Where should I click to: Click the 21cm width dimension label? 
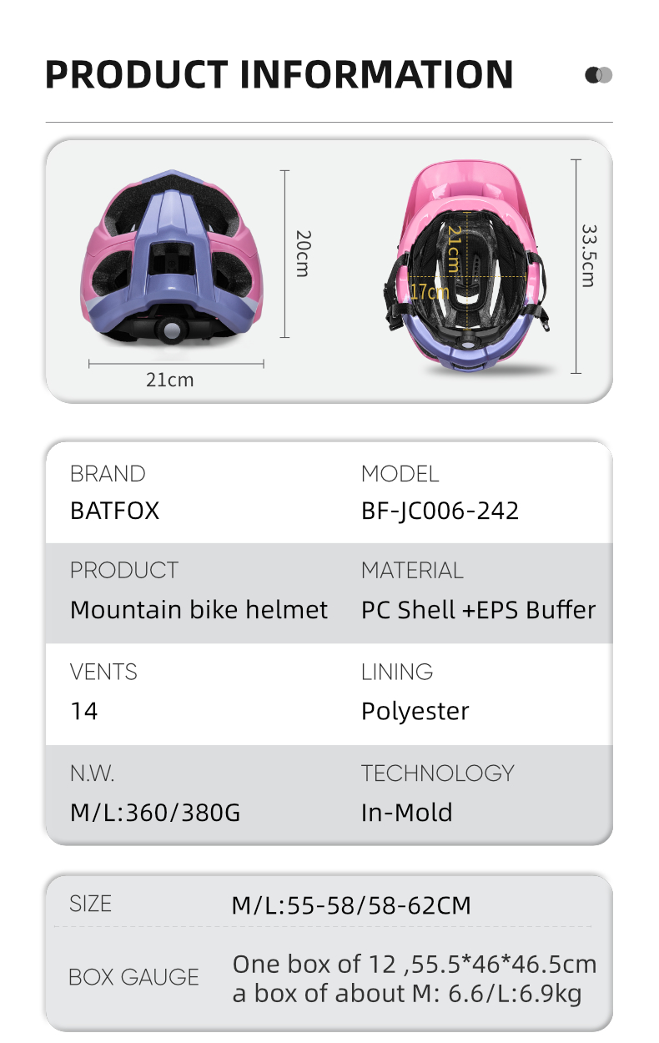tap(169, 380)
